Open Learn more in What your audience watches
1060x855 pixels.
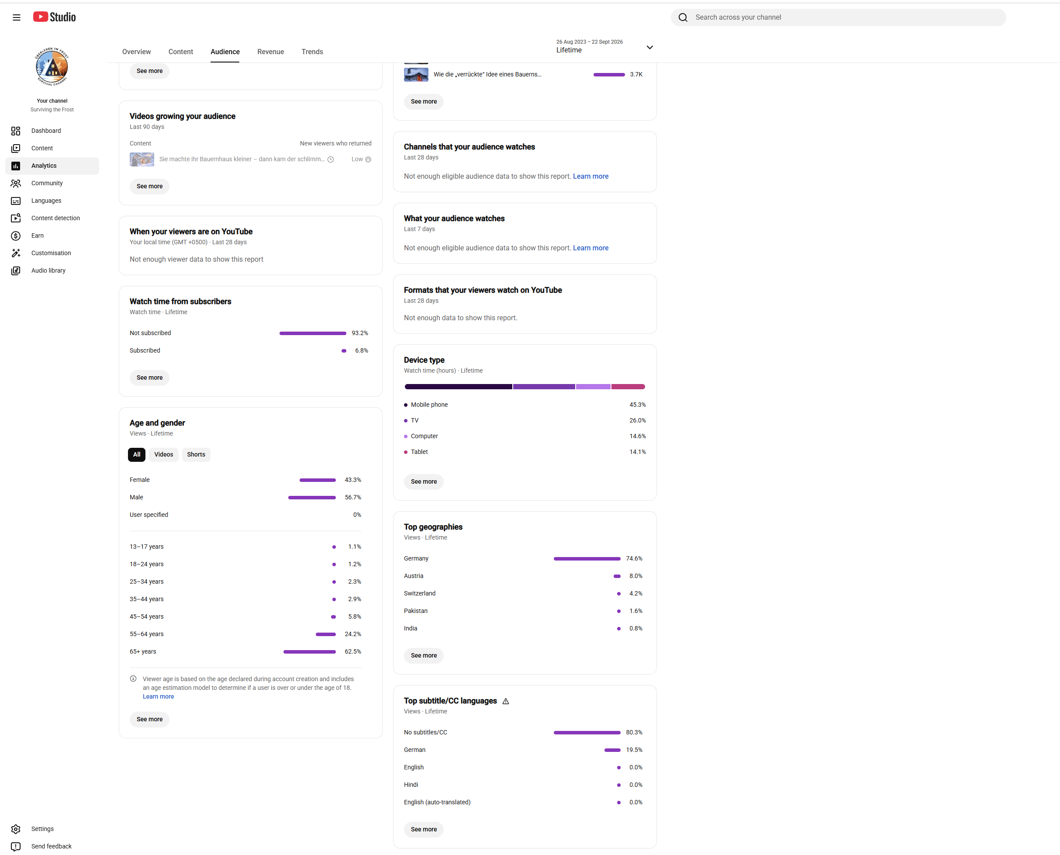tap(590, 248)
